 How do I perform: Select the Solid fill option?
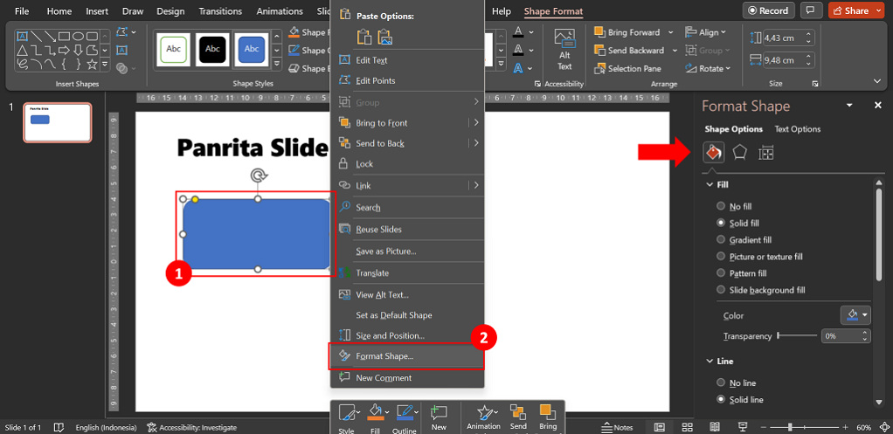click(x=738, y=223)
